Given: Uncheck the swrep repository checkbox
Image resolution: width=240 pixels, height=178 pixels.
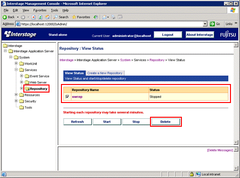Looking at the screenshot, I should point(67,96).
